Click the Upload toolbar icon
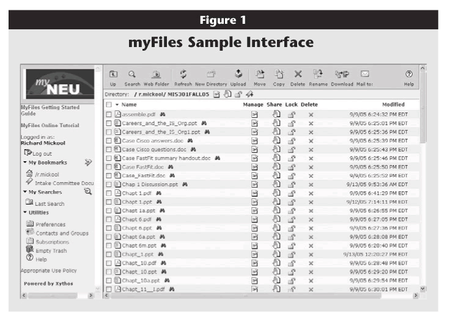 pyautogui.click(x=238, y=74)
